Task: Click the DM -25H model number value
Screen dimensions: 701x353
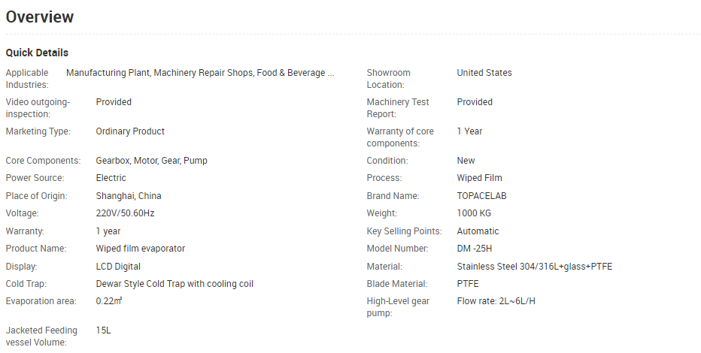Action: pos(474,249)
